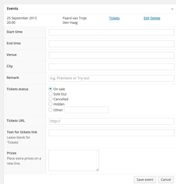
Task: Click the Remark field with Premiere placeholder
Action: coord(112,78)
